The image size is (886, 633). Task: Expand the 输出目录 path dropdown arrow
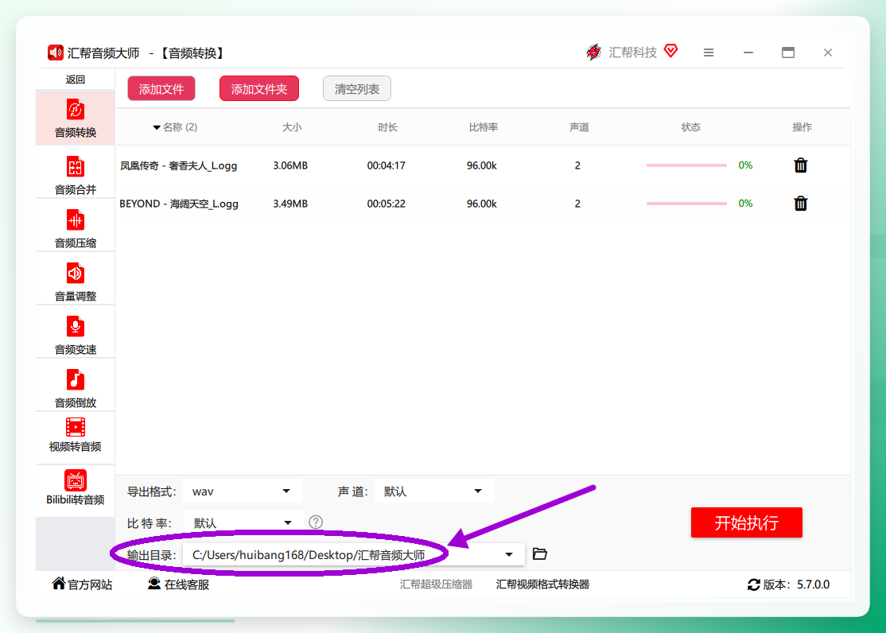[509, 554]
